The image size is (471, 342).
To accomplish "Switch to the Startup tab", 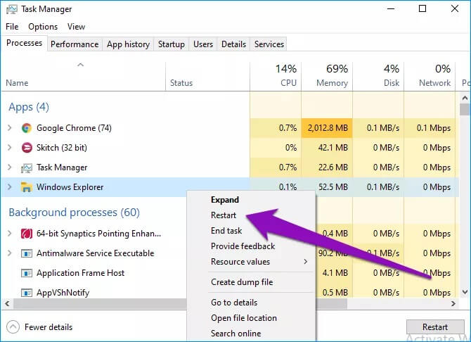I will pos(172,44).
